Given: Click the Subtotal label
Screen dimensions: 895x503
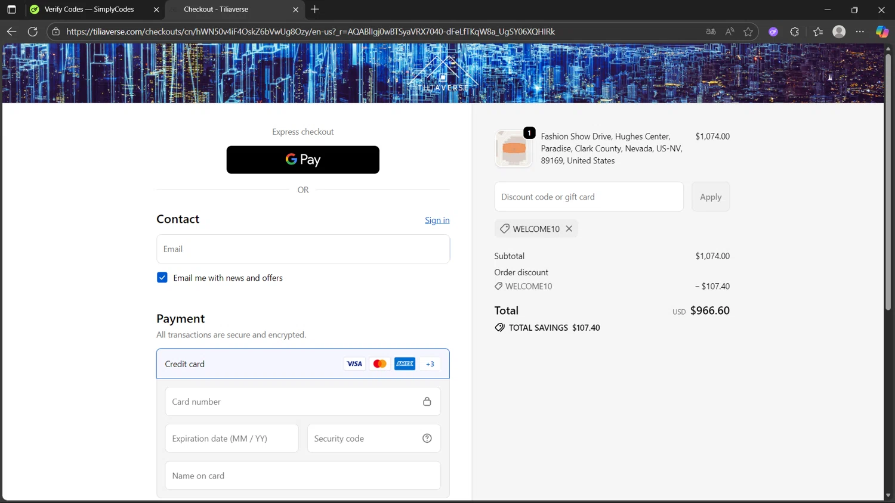Looking at the screenshot, I should (x=510, y=256).
